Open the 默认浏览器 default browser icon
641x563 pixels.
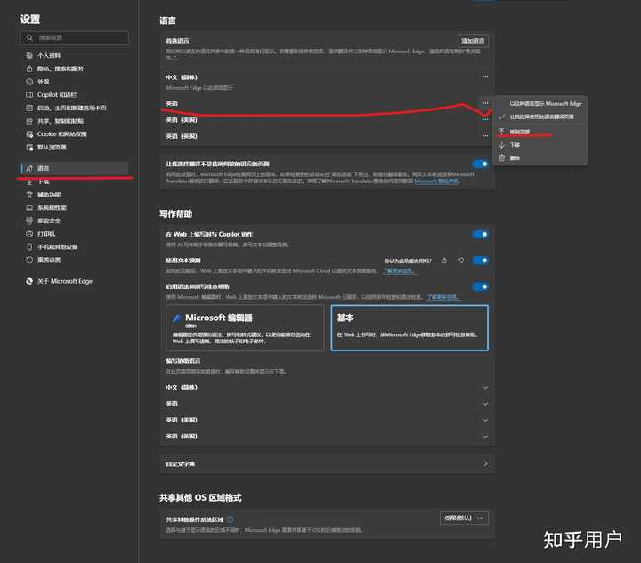point(29,147)
